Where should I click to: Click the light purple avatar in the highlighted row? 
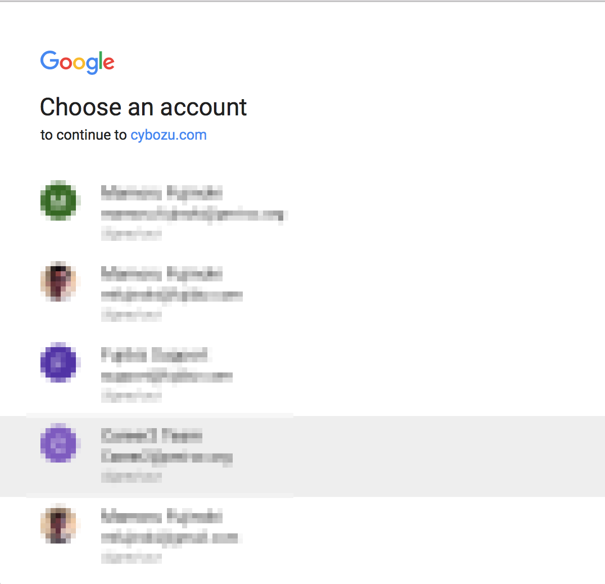[x=59, y=443]
